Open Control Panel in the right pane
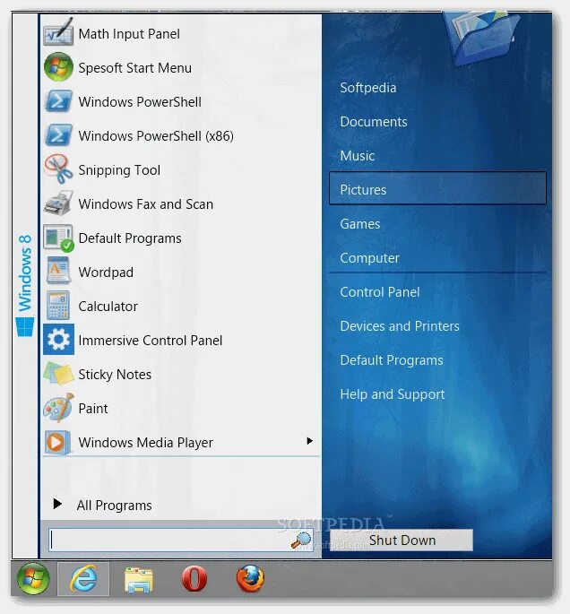 (380, 292)
